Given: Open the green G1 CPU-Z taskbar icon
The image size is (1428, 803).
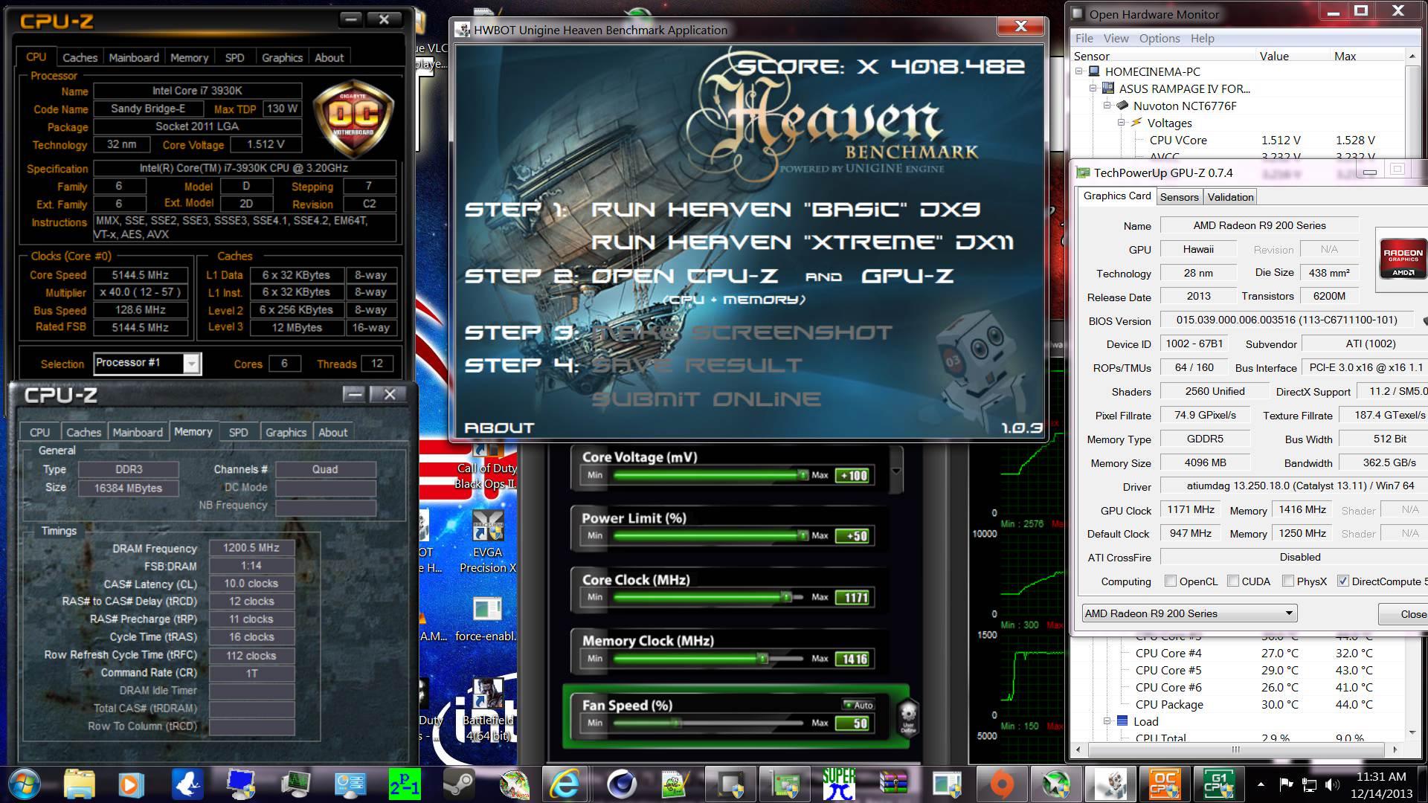Looking at the screenshot, I should pyautogui.click(x=1218, y=784).
